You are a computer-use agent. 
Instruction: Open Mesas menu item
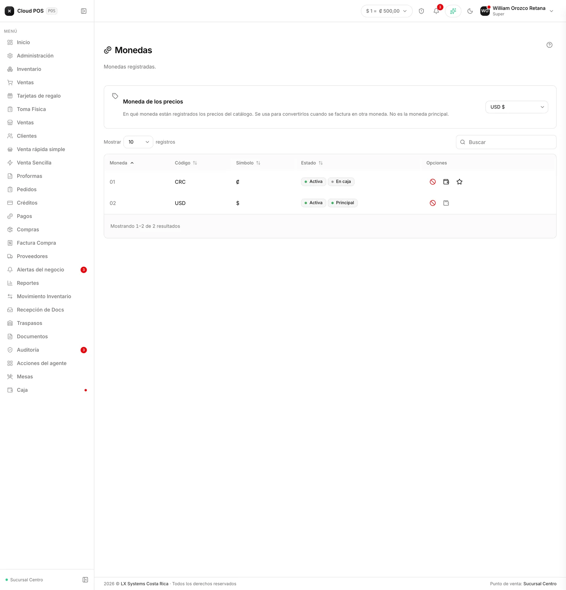[x=47, y=377]
